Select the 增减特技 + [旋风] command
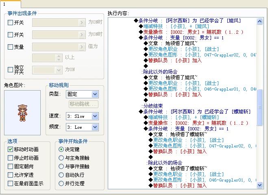This screenshot has height=195, width=268. [x=174, y=26]
